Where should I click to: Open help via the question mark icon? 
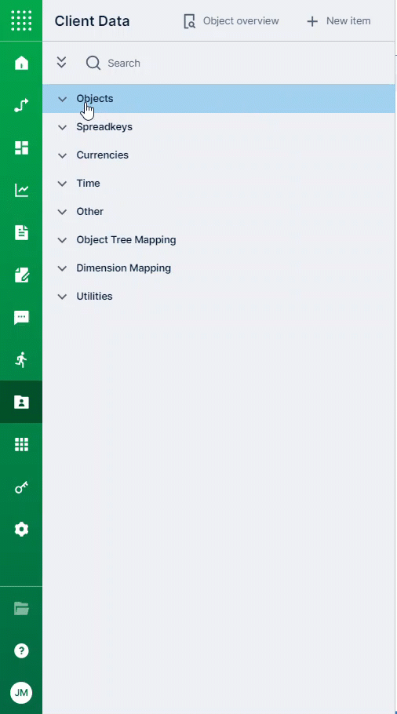21,650
